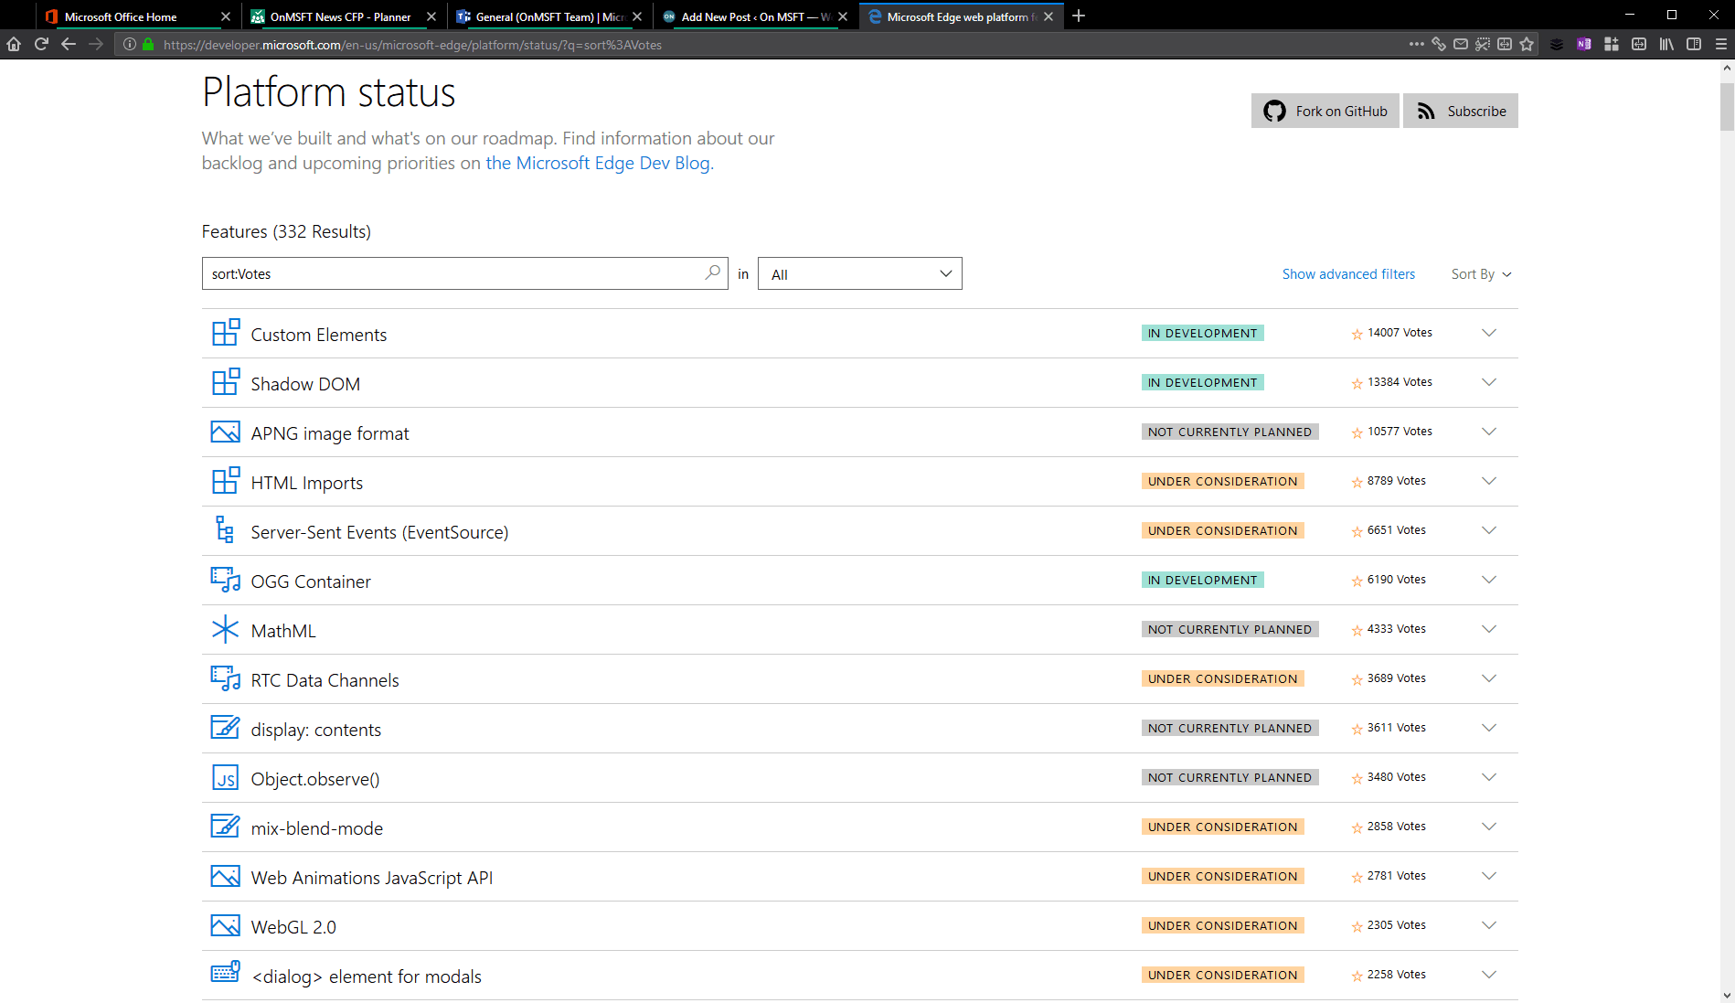Click the Subscribe button

(x=1461, y=111)
